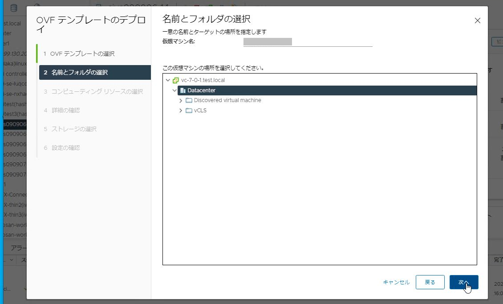The width and height of the screenshot is (503, 304).
Task: Expand the vCLS folder
Action: click(181, 111)
